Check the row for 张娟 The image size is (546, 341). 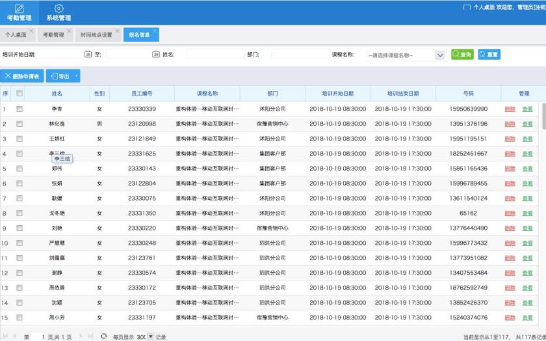pos(19,184)
